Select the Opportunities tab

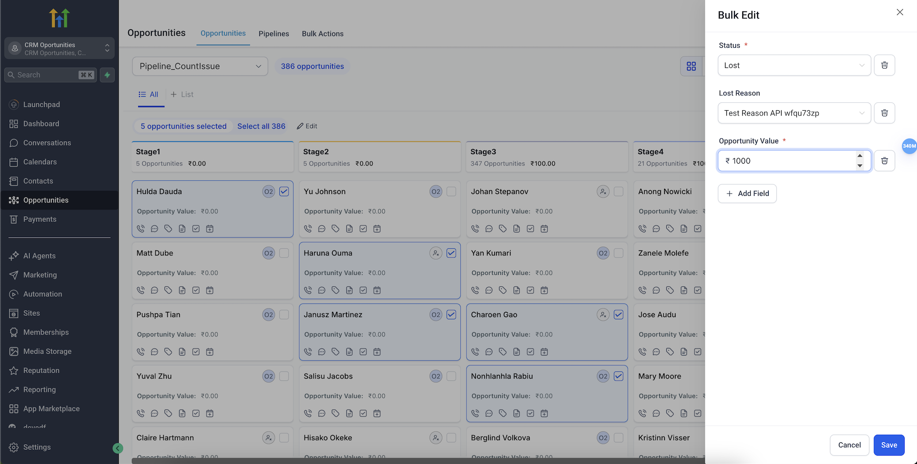(x=223, y=33)
